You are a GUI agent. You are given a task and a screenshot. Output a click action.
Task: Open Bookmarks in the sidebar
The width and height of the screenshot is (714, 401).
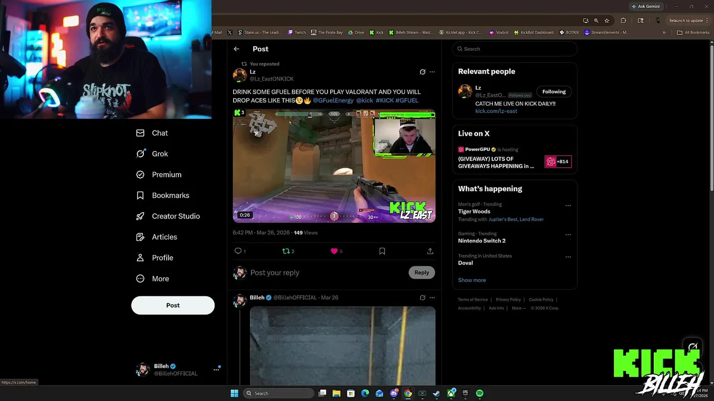pos(162,195)
